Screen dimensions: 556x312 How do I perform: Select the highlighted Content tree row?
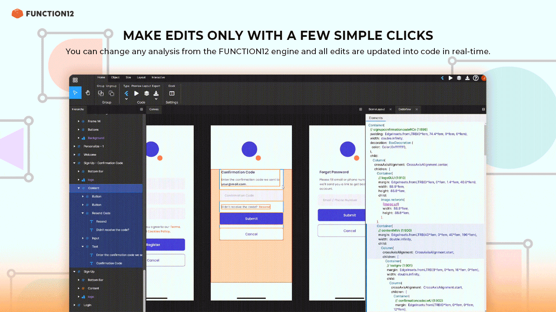click(x=106, y=188)
